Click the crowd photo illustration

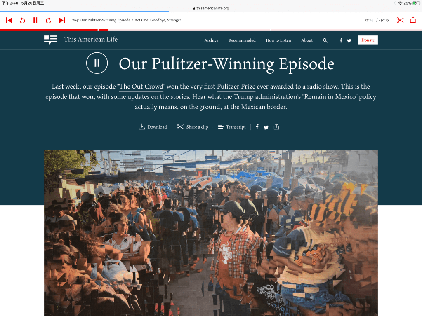[211, 233]
